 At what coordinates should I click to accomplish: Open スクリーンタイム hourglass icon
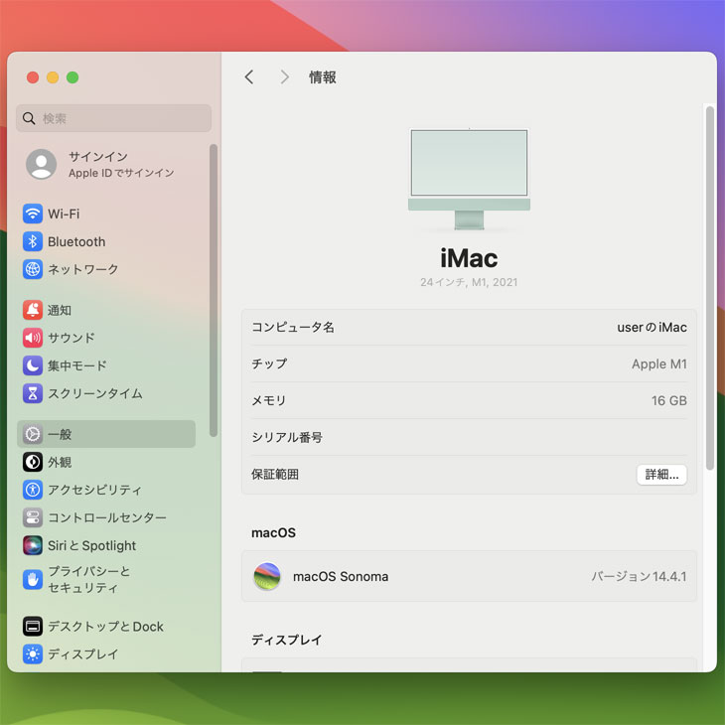point(33,393)
